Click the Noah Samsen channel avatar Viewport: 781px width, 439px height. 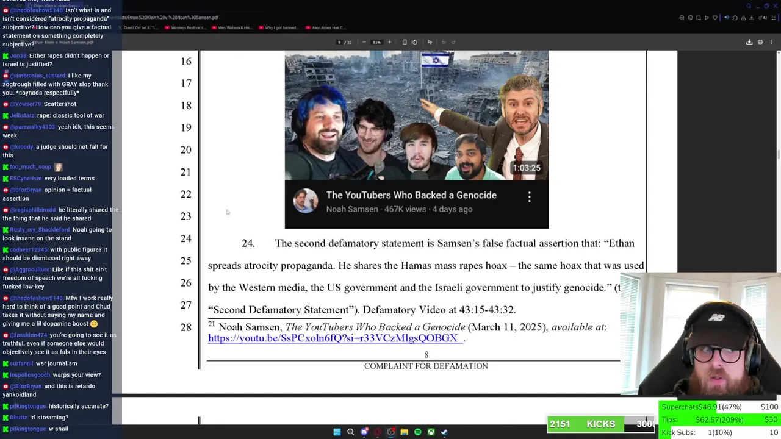click(306, 201)
